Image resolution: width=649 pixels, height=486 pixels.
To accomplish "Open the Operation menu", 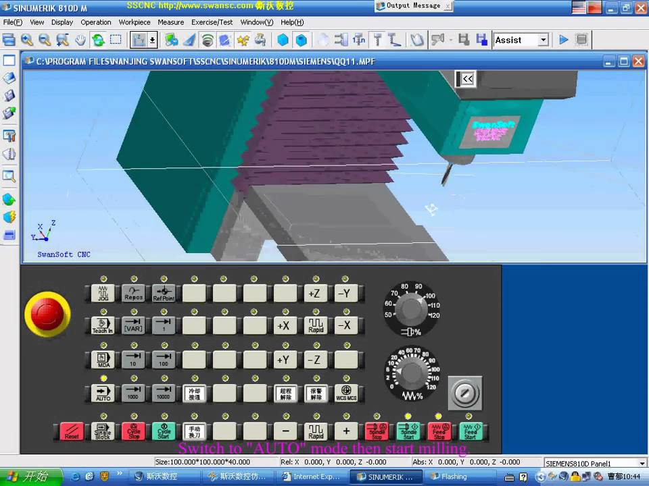I will (95, 22).
